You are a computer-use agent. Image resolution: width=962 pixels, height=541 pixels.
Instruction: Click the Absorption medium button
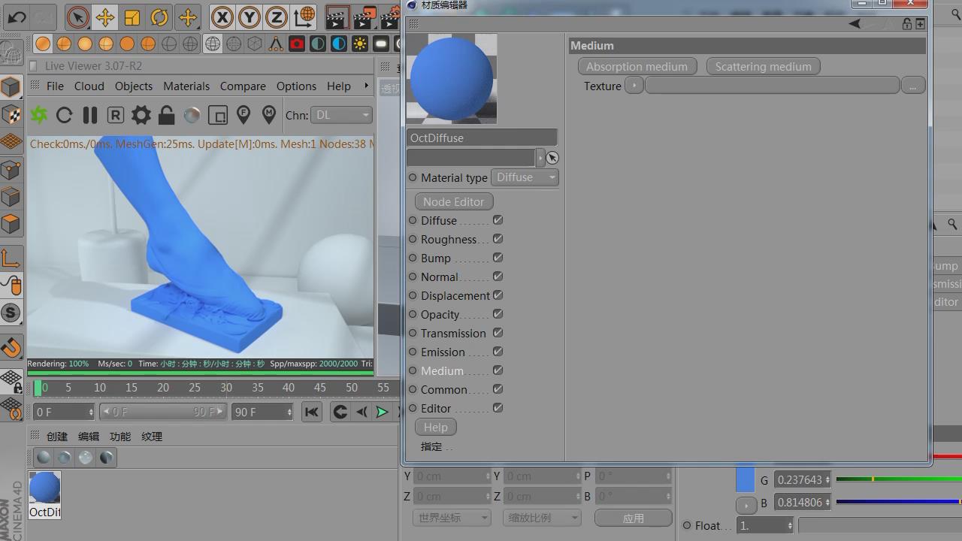[x=637, y=67]
